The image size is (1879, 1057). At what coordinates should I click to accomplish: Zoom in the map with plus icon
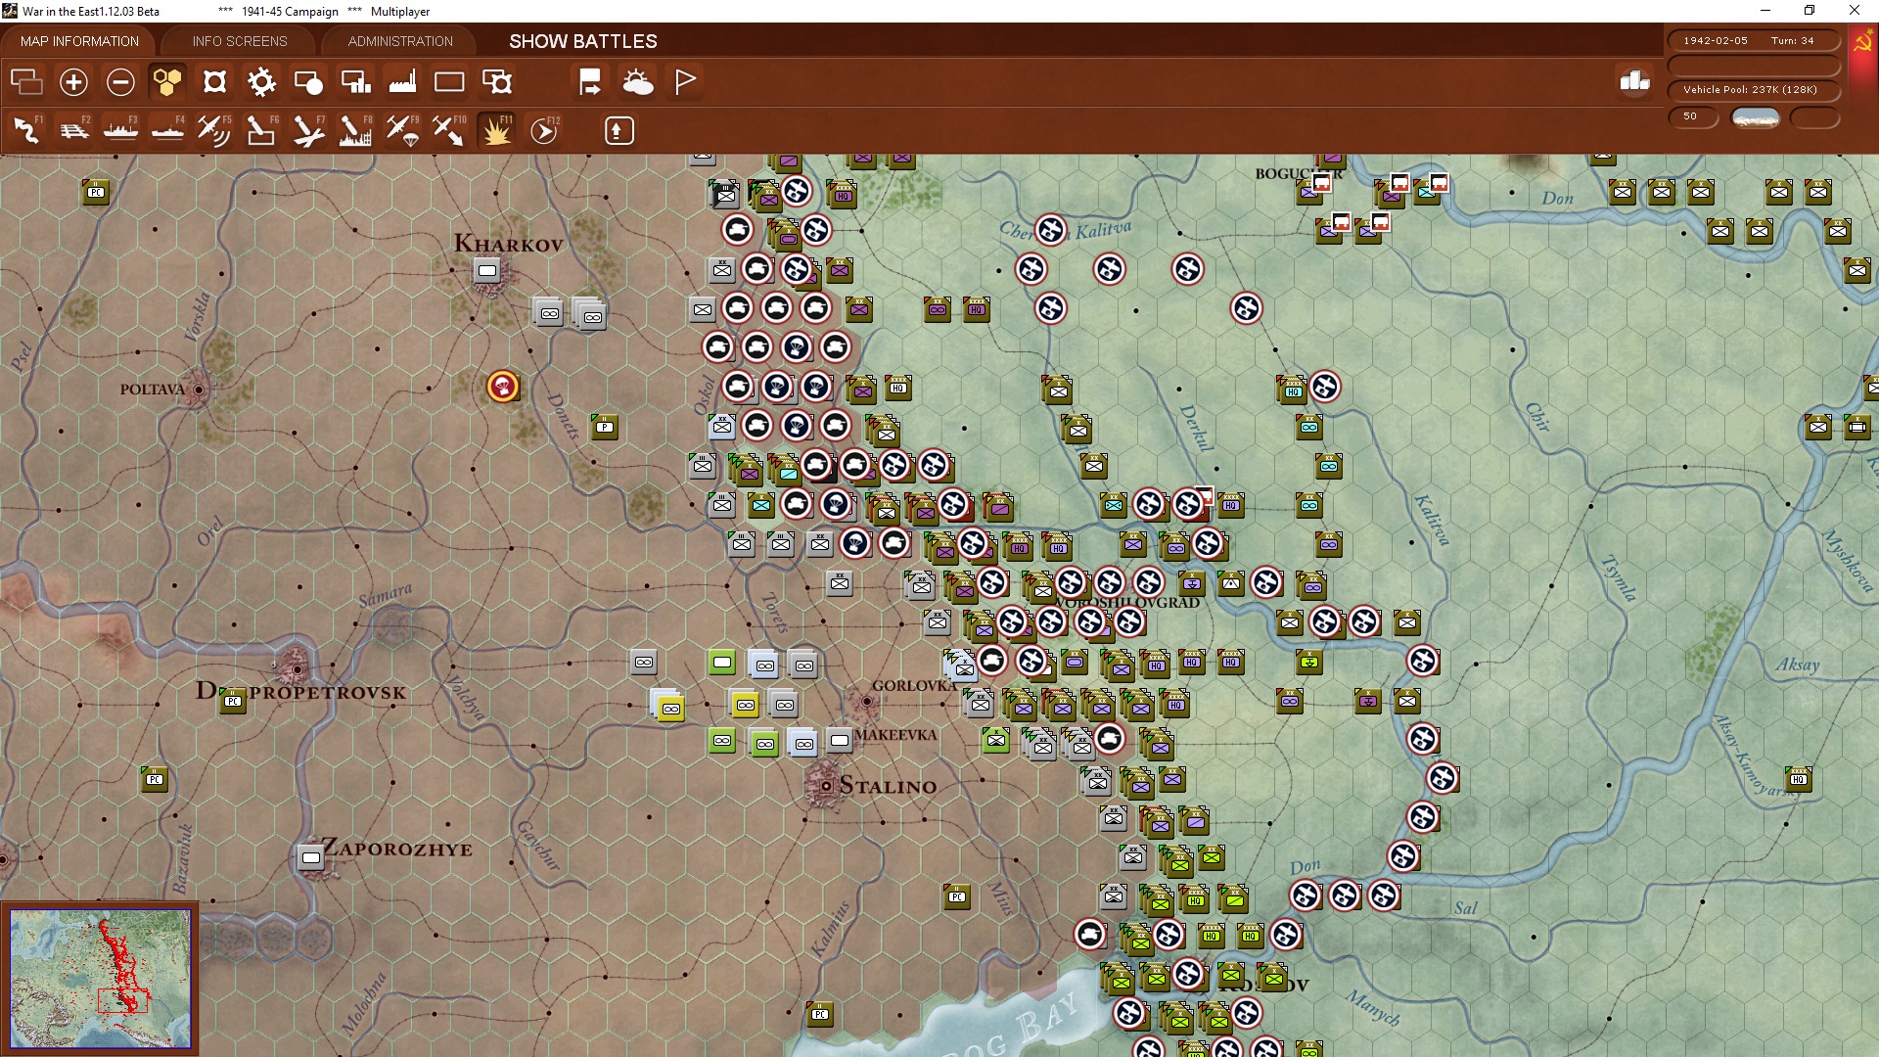73,82
